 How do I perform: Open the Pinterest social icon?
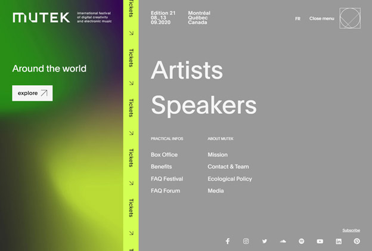point(357,241)
